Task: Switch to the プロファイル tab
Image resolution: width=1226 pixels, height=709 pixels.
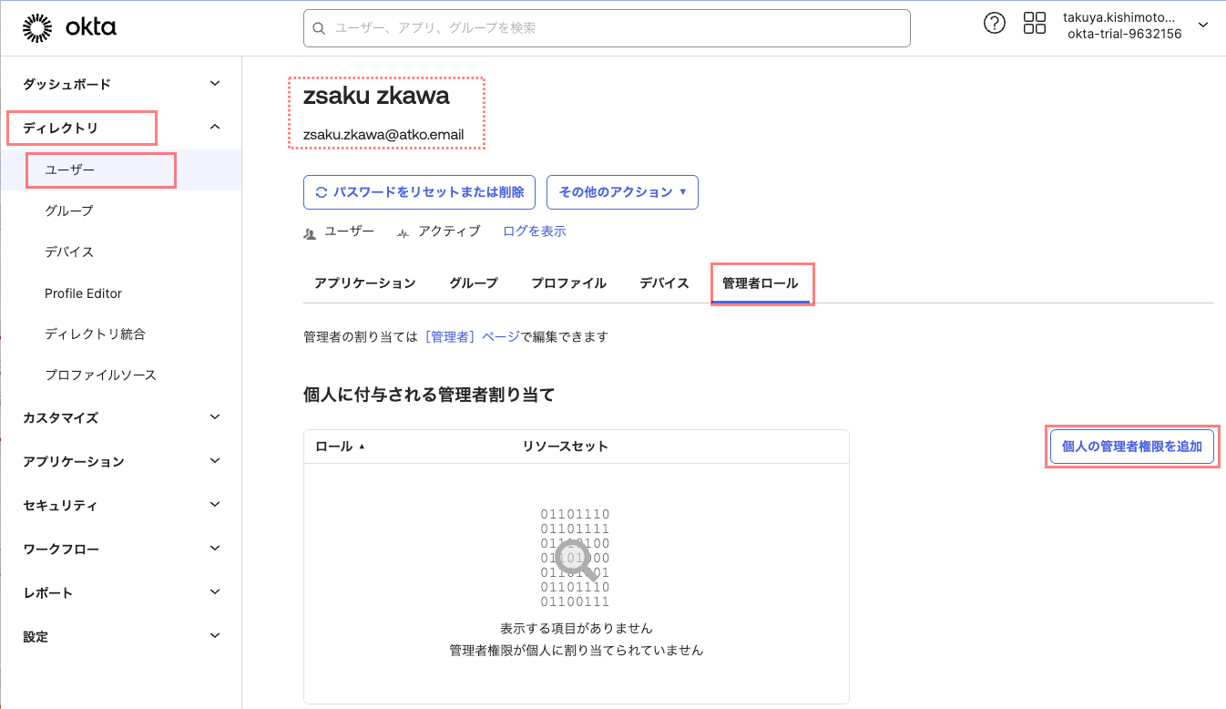Action: [568, 283]
